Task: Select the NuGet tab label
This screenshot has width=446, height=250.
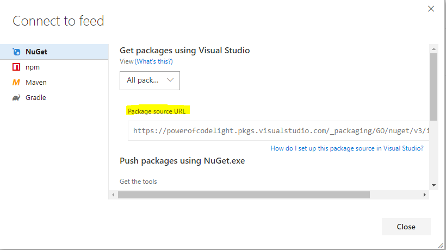Action: pos(36,52)
